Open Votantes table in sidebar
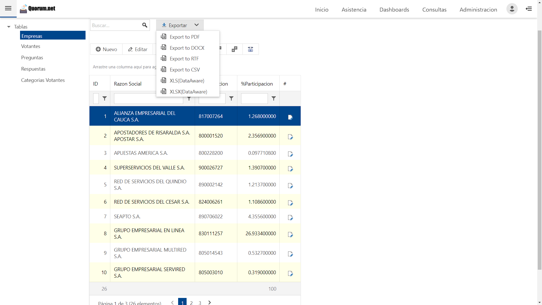The image size is (542, 305). 30,46
